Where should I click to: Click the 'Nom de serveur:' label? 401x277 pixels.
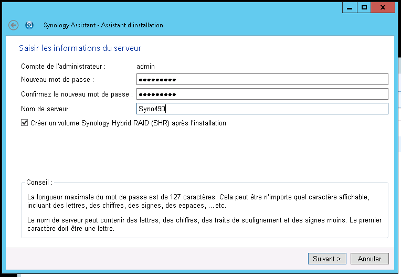(x=45, y=109)
